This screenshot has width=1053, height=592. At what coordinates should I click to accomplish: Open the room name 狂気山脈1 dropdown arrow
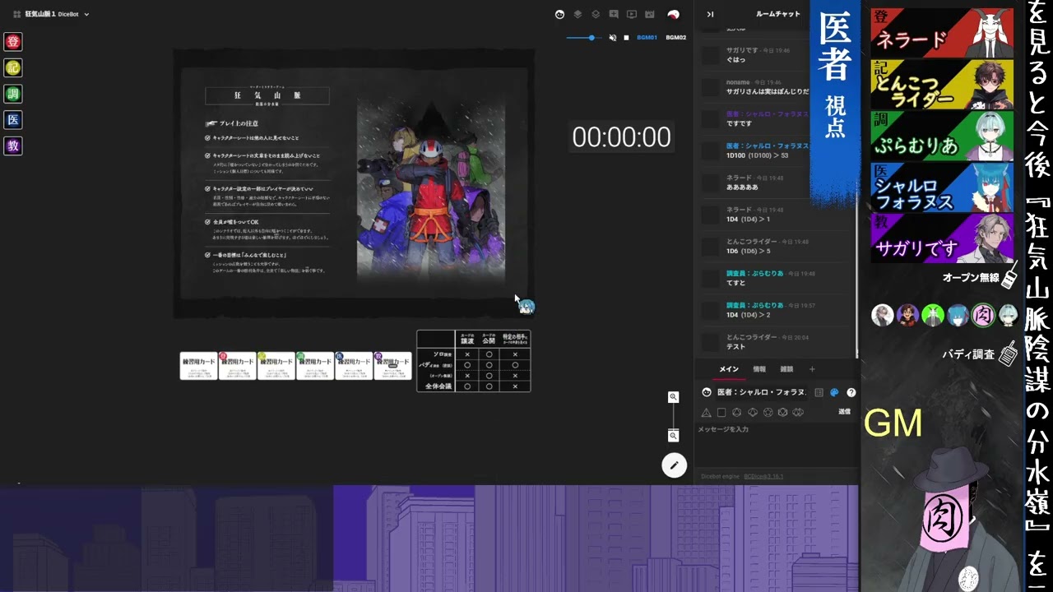pos(86,15)
